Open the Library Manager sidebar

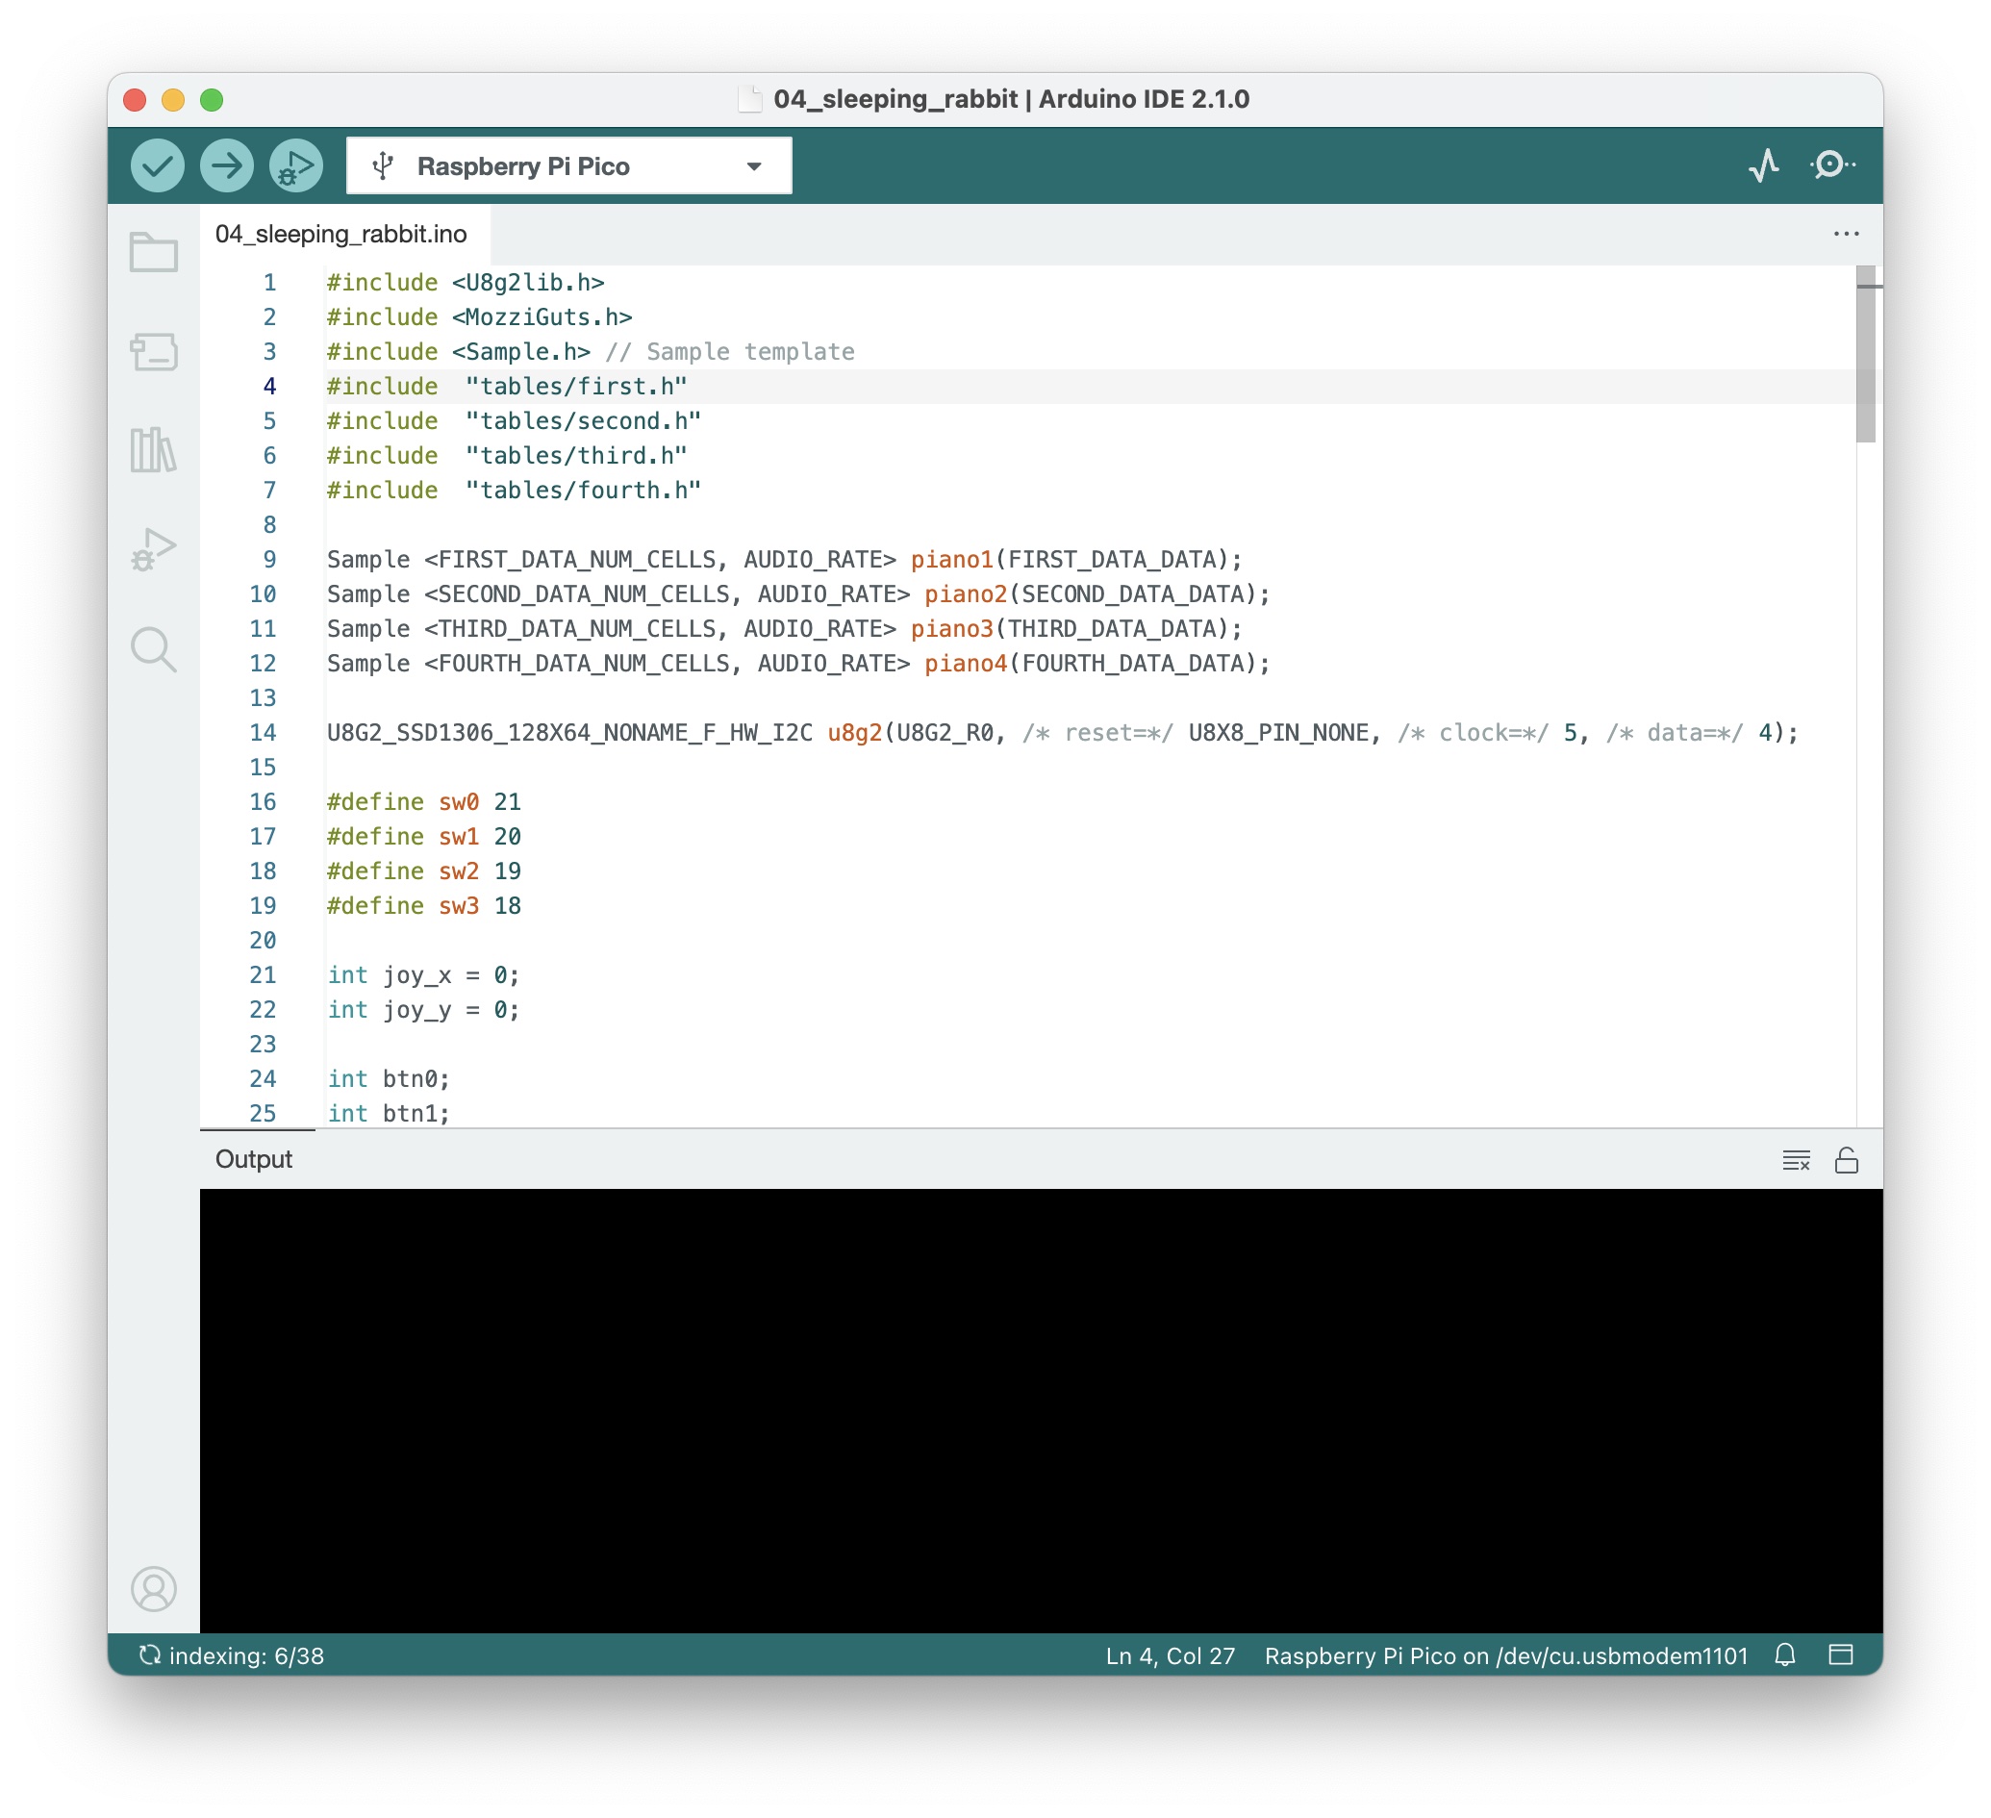tap(154, 450)
